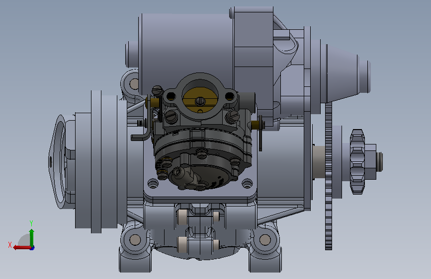The image size is (431, 279).
Task: Select the center screw on the throttle butterfly
Action: 200,101
